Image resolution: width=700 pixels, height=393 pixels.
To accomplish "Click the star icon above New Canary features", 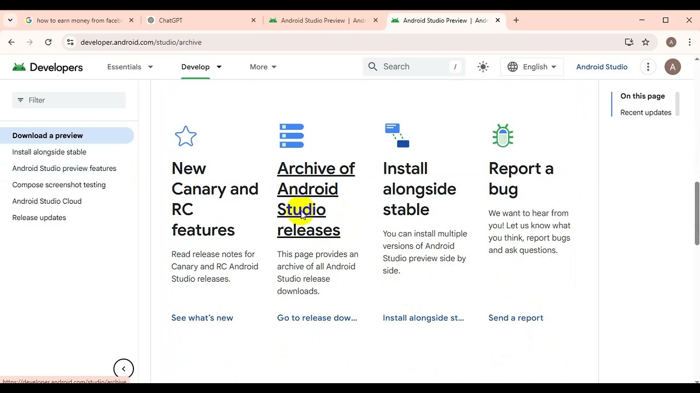I will click(185, 136).
